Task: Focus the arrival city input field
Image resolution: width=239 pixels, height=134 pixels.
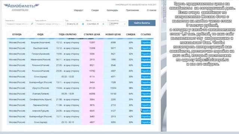Action: [49, 24]
